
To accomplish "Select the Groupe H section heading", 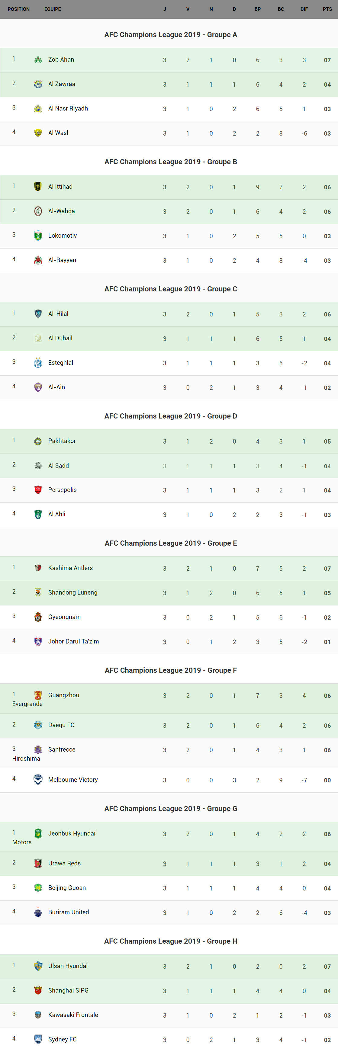I will click(x=171, y=941).
